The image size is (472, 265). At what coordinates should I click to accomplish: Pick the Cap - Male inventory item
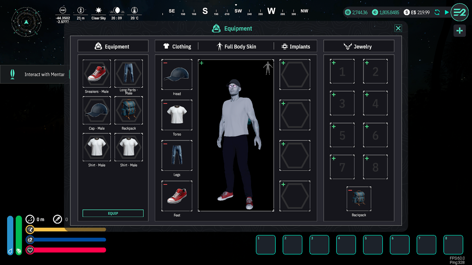click(x=97, y=110)
